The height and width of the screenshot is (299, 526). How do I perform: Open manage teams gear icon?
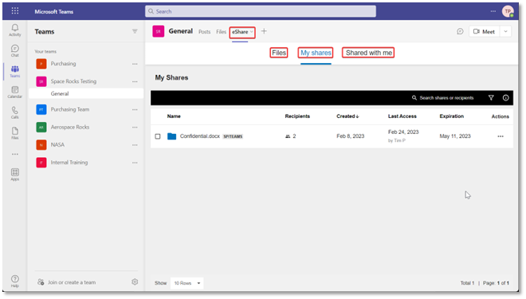135,282
